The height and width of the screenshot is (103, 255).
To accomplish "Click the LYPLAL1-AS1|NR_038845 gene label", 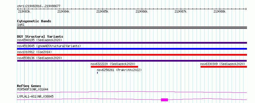I will (35, 97).
